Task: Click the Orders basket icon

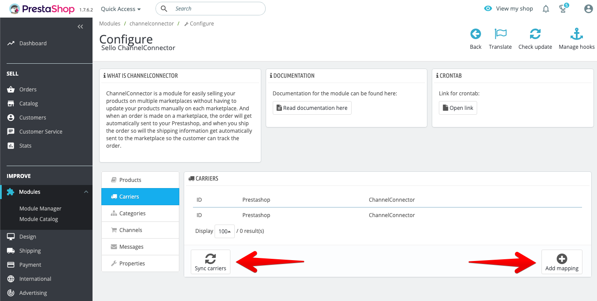Action: click(11, 90)
